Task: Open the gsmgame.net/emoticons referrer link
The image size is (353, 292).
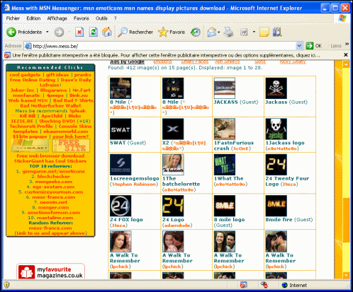Action: tap(53, 171)
